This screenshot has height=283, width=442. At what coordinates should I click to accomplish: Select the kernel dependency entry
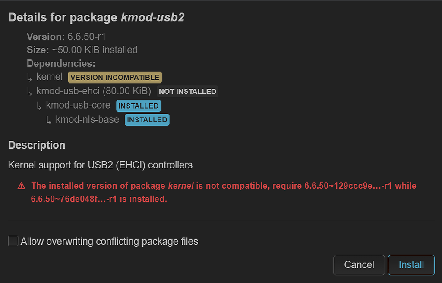pyautogui.click(x=50, y=77)
